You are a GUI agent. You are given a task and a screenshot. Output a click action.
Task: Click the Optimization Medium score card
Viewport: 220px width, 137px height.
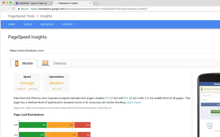[56, 83]
